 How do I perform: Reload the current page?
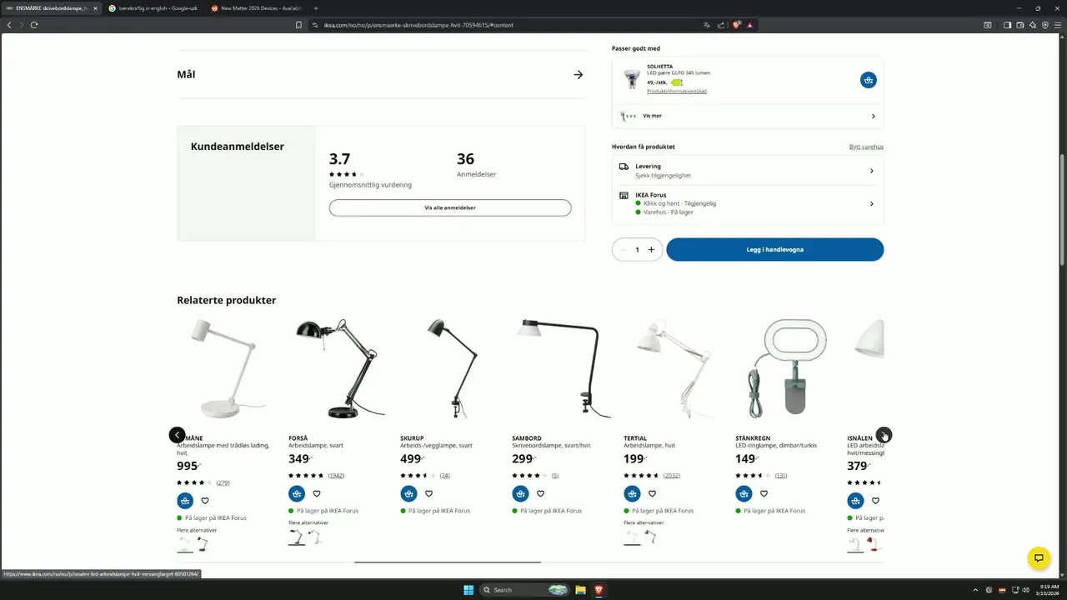point(34,25)
